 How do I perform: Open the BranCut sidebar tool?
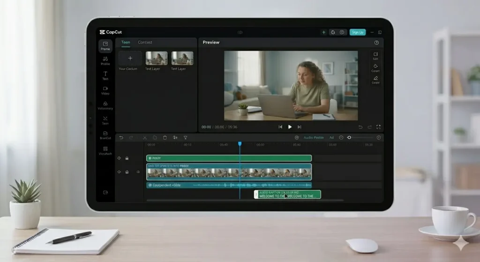(105, 135)
